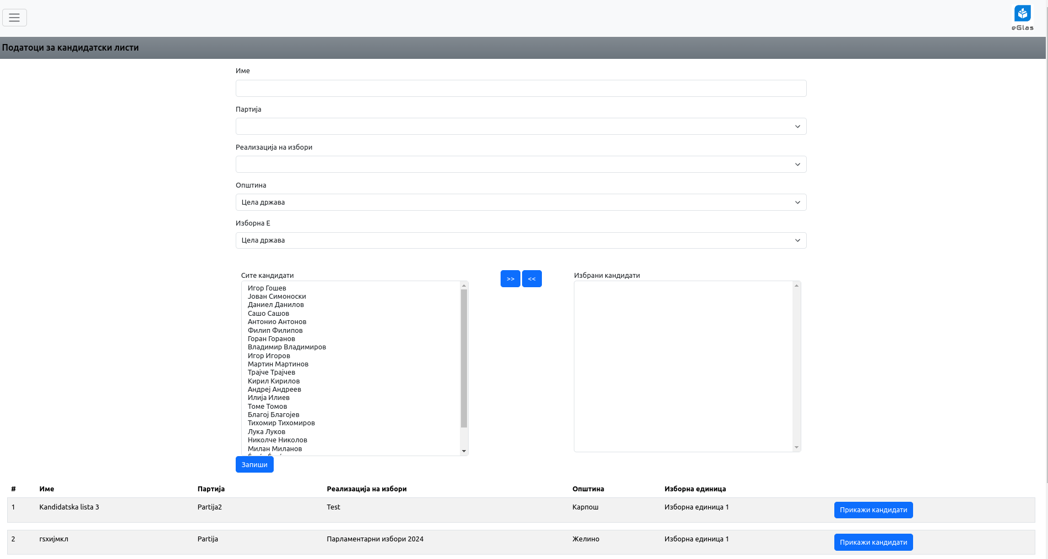Select candidate Јован Симоноски
Screen dimensions: 1048x559
pos(276,297)
